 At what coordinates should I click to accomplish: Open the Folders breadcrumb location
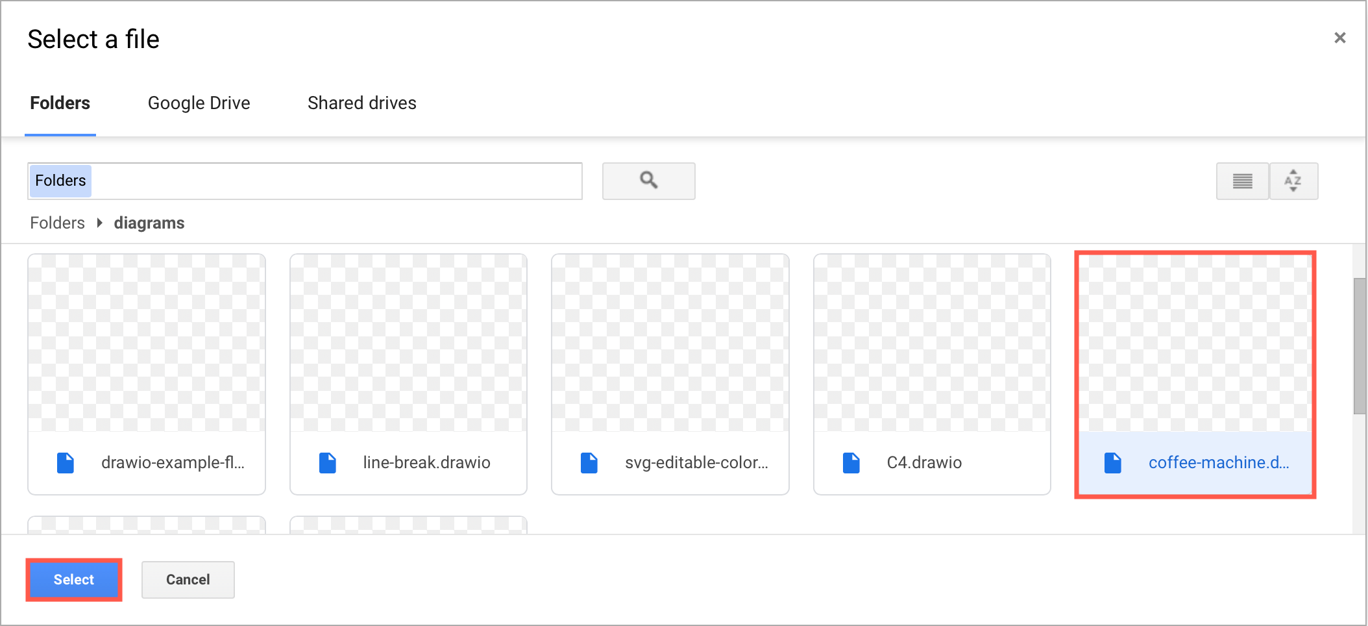tap(57, 223)
